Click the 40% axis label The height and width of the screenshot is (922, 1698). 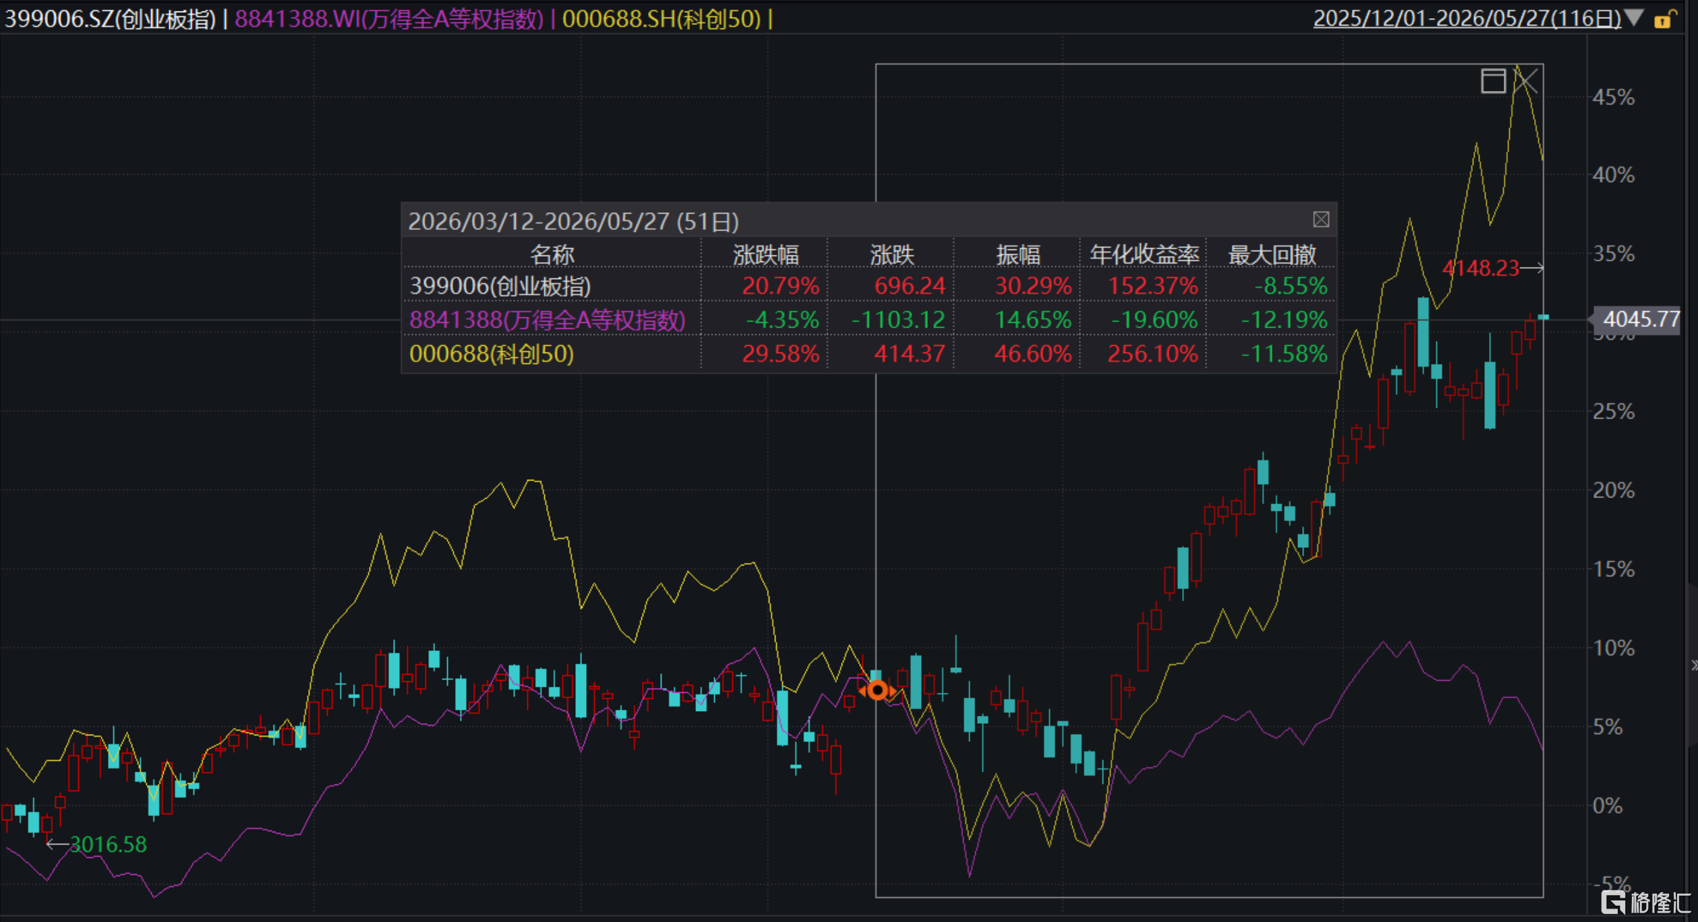coord(1614,175)
